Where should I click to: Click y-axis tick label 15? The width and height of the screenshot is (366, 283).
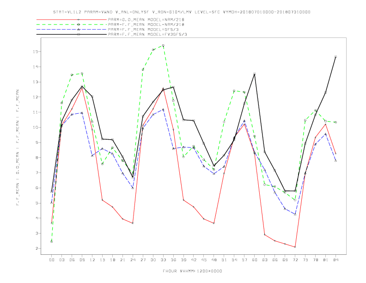coord(36,52)
